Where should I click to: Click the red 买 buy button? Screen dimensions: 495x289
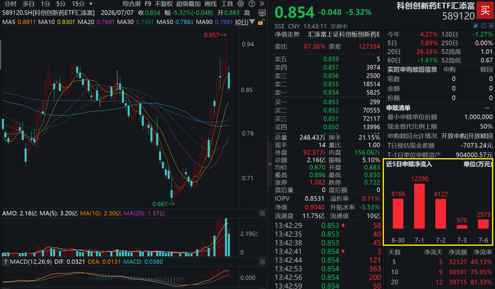click(x=485, y=10)
